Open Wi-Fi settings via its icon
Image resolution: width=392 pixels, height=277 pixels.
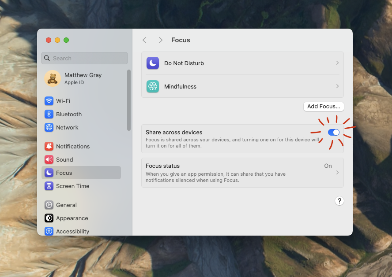point(49,101)
